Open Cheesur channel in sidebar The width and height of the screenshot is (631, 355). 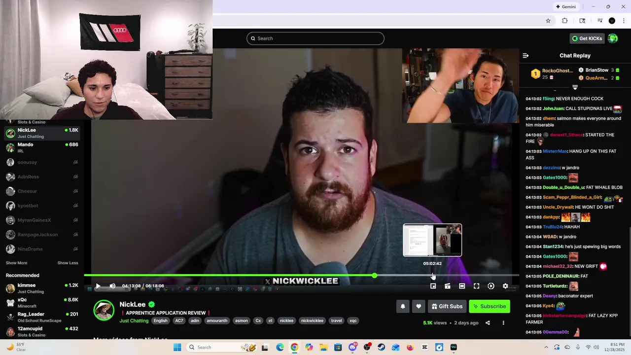point(42,191)
